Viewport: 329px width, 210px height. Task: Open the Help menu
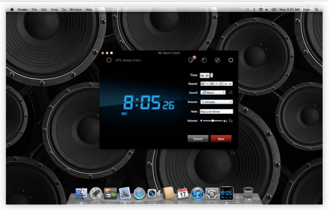(89, 10)
